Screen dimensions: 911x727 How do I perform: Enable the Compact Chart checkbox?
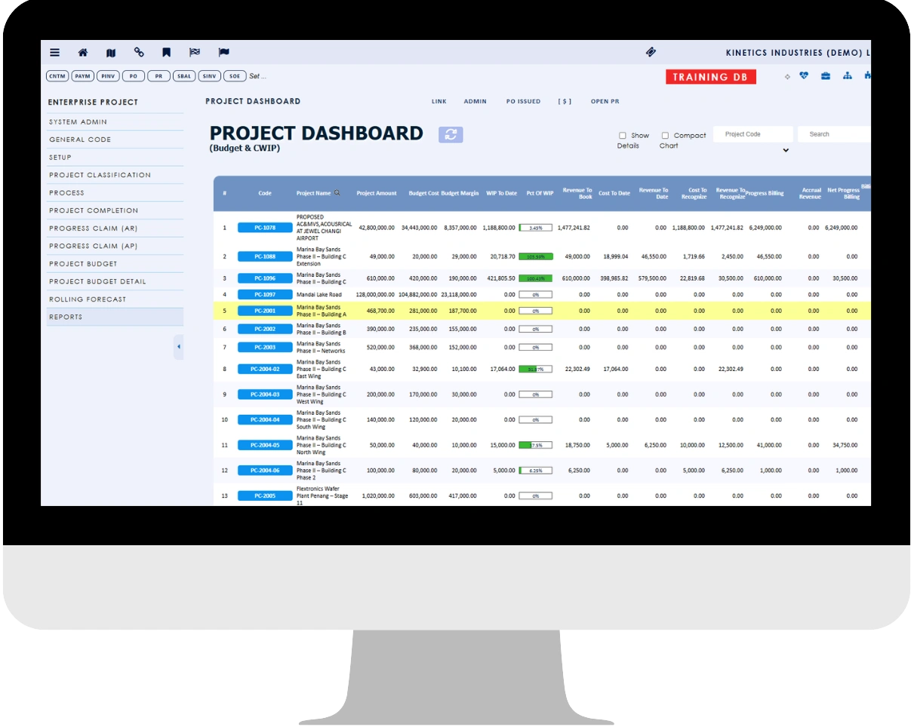tap(665, 136)
